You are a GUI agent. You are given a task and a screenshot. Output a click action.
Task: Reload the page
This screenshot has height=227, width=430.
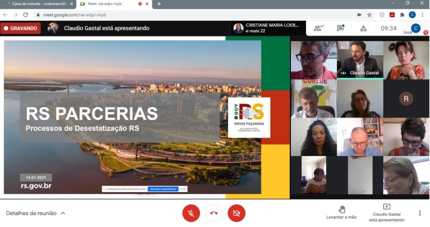point(26,15)
